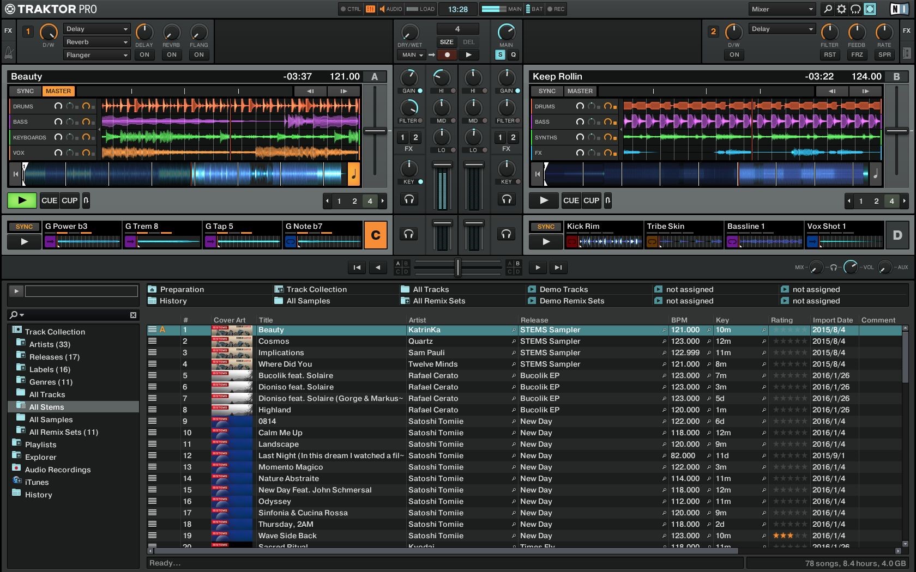Viewport: 916px width, 572px height.
Task: Select the track Cosmos in the browser
Action: click(x=274, y=341)
